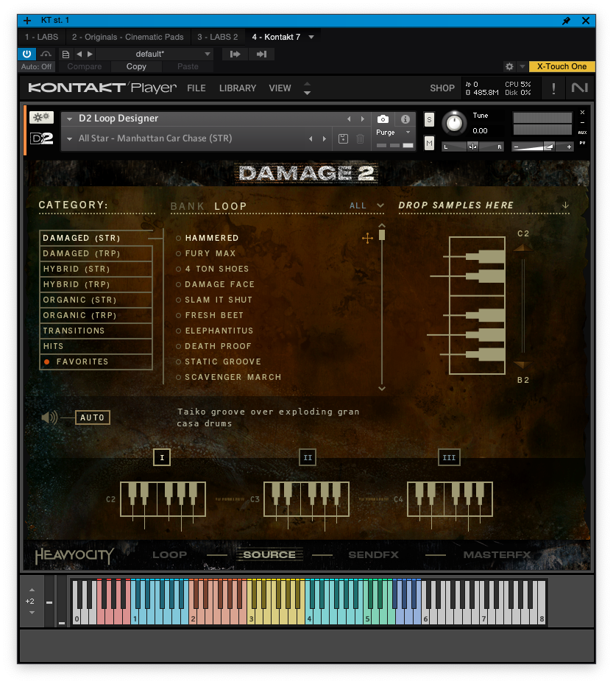Click the Tune knob
613x684 pixels.
click(x=454, y=123)
